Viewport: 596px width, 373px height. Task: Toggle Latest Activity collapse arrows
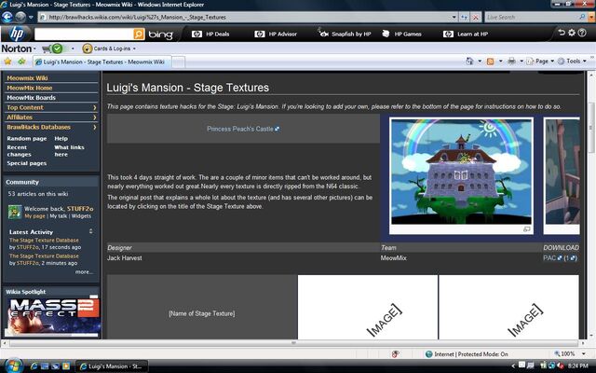point(91,231)
